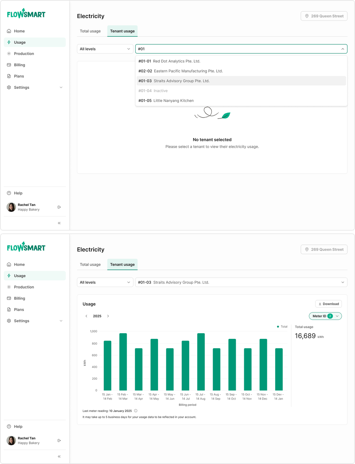Toggle the green Total legend dot
The width and height of the screenshot is (355, 464).
pos(277,326)
